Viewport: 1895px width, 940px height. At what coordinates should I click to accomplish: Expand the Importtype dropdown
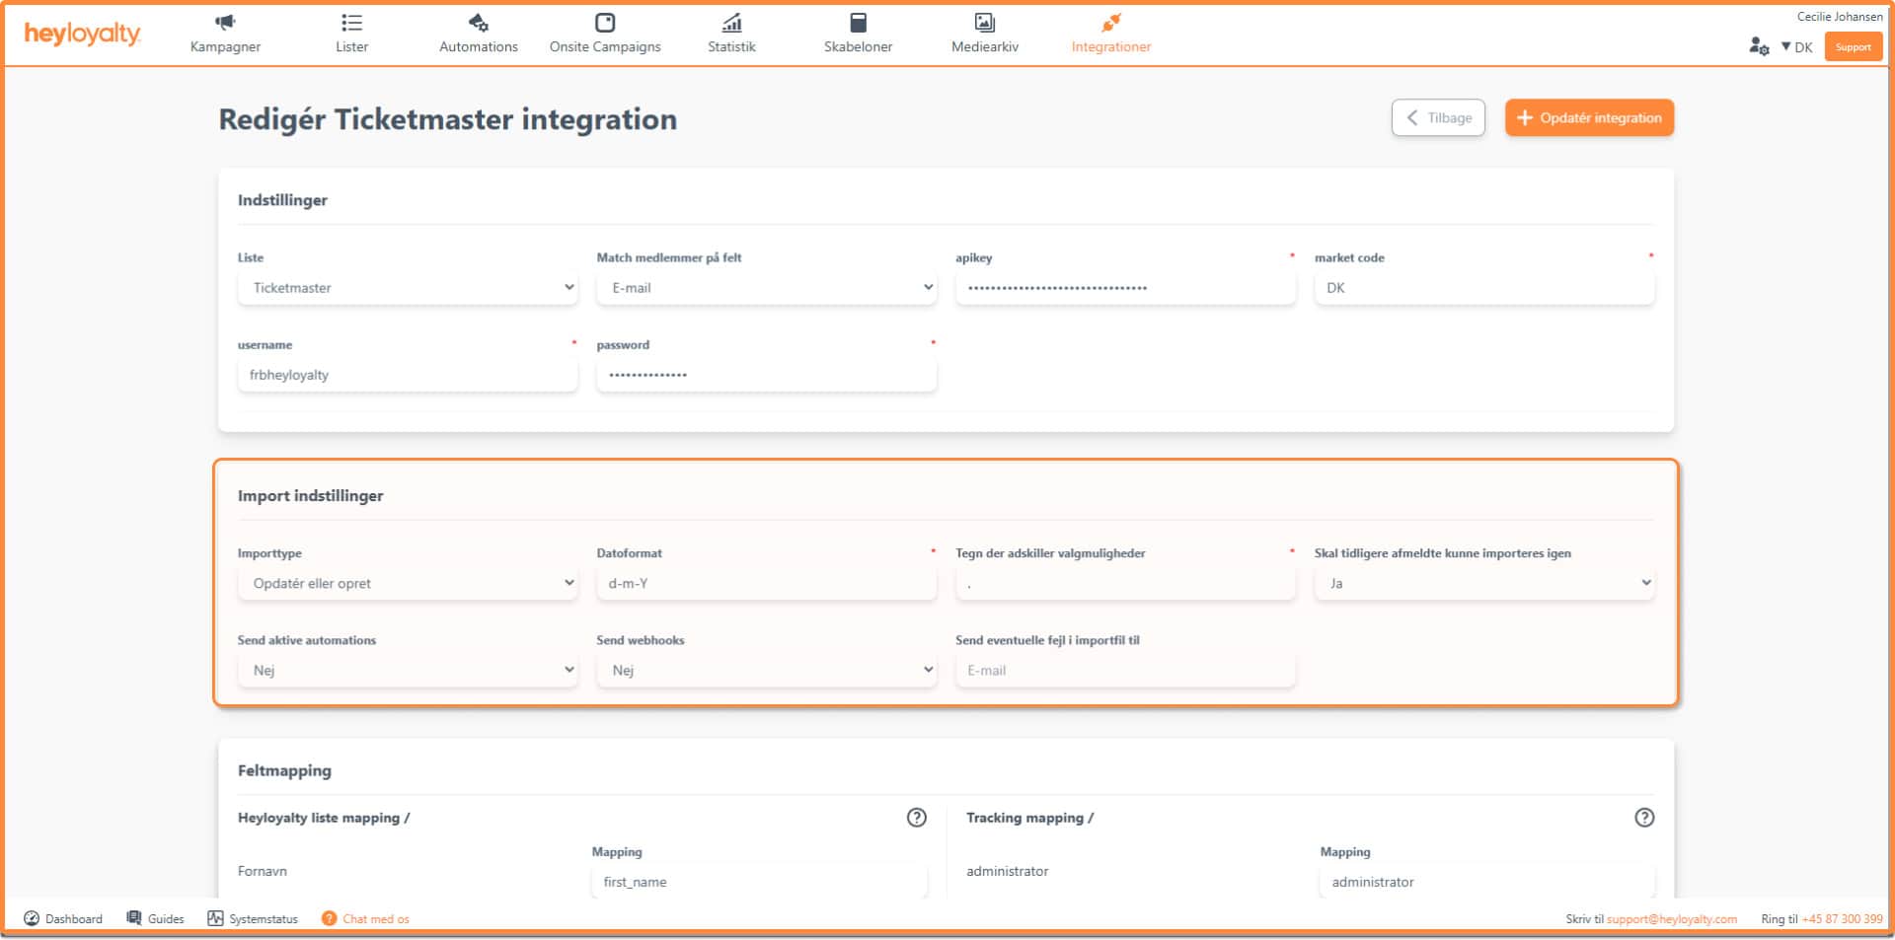(x=407, y=584)
